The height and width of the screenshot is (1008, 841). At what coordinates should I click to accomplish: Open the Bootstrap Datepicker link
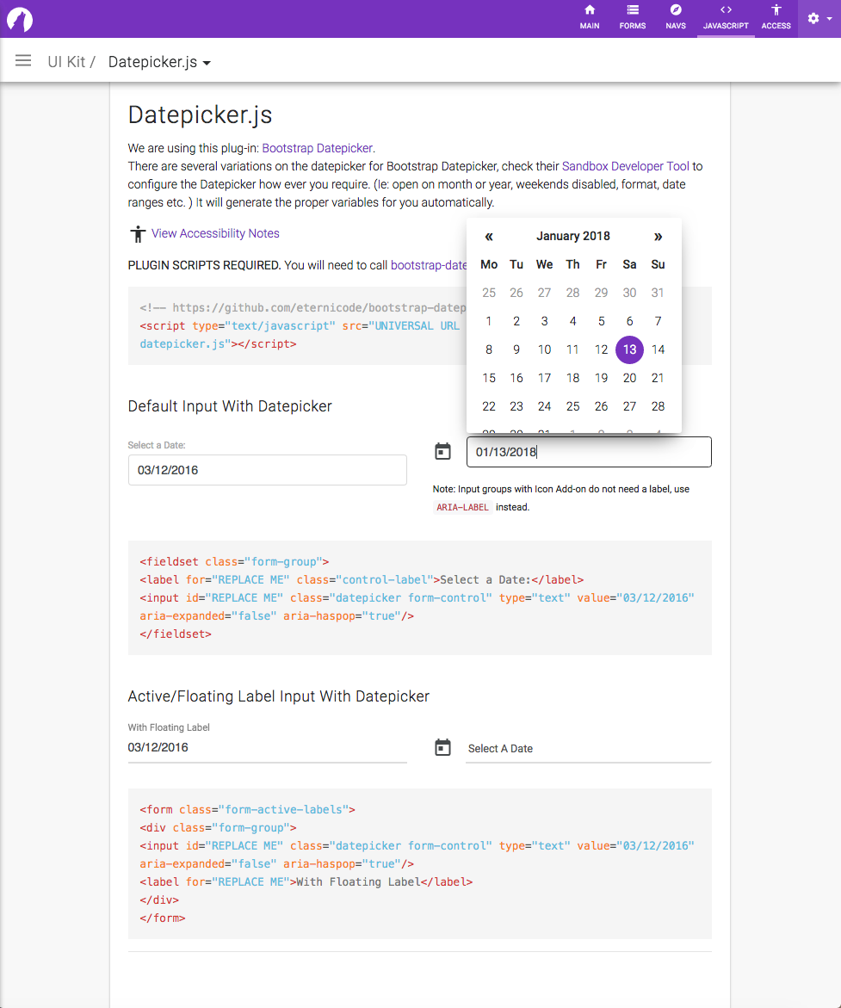(x=317, y=148)
